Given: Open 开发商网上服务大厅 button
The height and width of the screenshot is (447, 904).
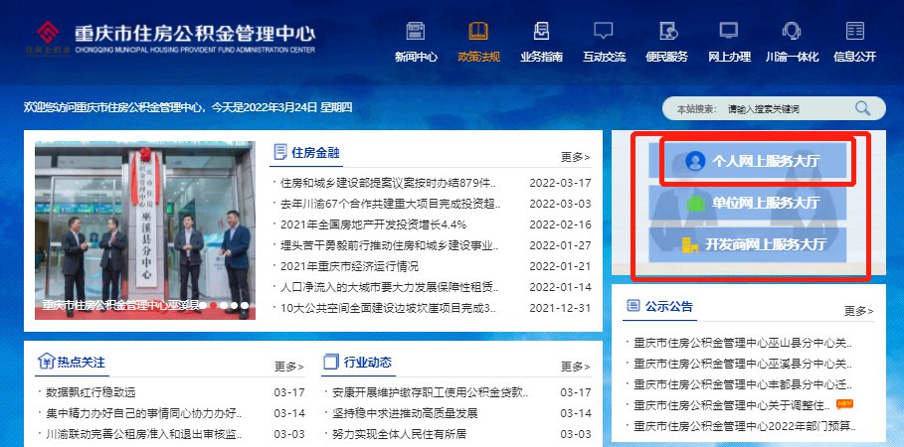Looking at the screenshot, I should (x=752, y=244).
